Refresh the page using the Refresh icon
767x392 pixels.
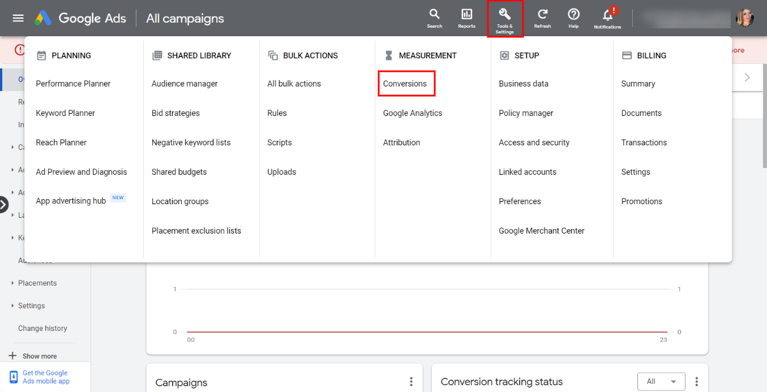[x=542, y=17]
